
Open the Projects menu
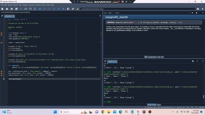38,5
